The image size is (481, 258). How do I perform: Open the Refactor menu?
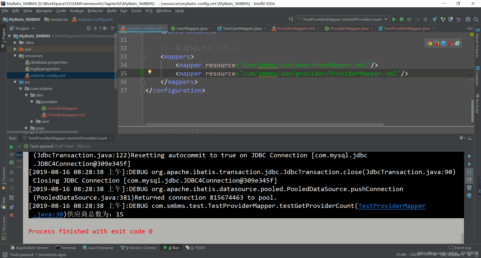click(x=95, y=11)
